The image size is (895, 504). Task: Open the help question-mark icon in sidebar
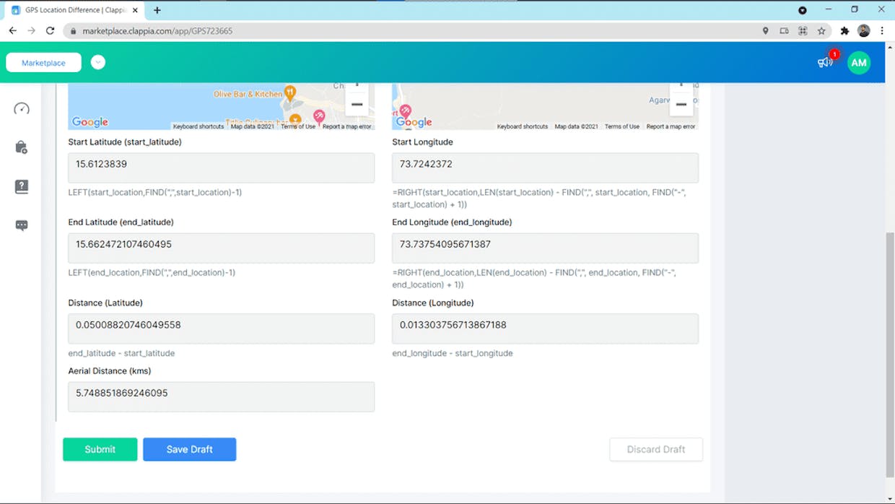point(22,186)
